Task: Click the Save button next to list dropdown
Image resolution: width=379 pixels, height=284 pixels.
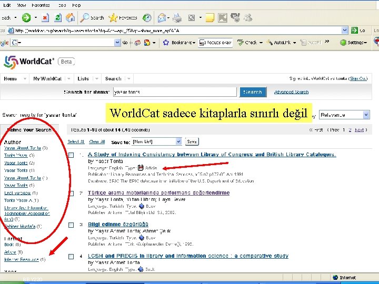Action: point(192,141)
